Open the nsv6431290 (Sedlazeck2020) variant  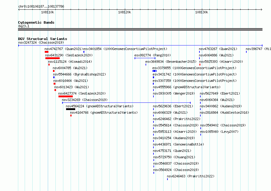(x=69, y=55)
